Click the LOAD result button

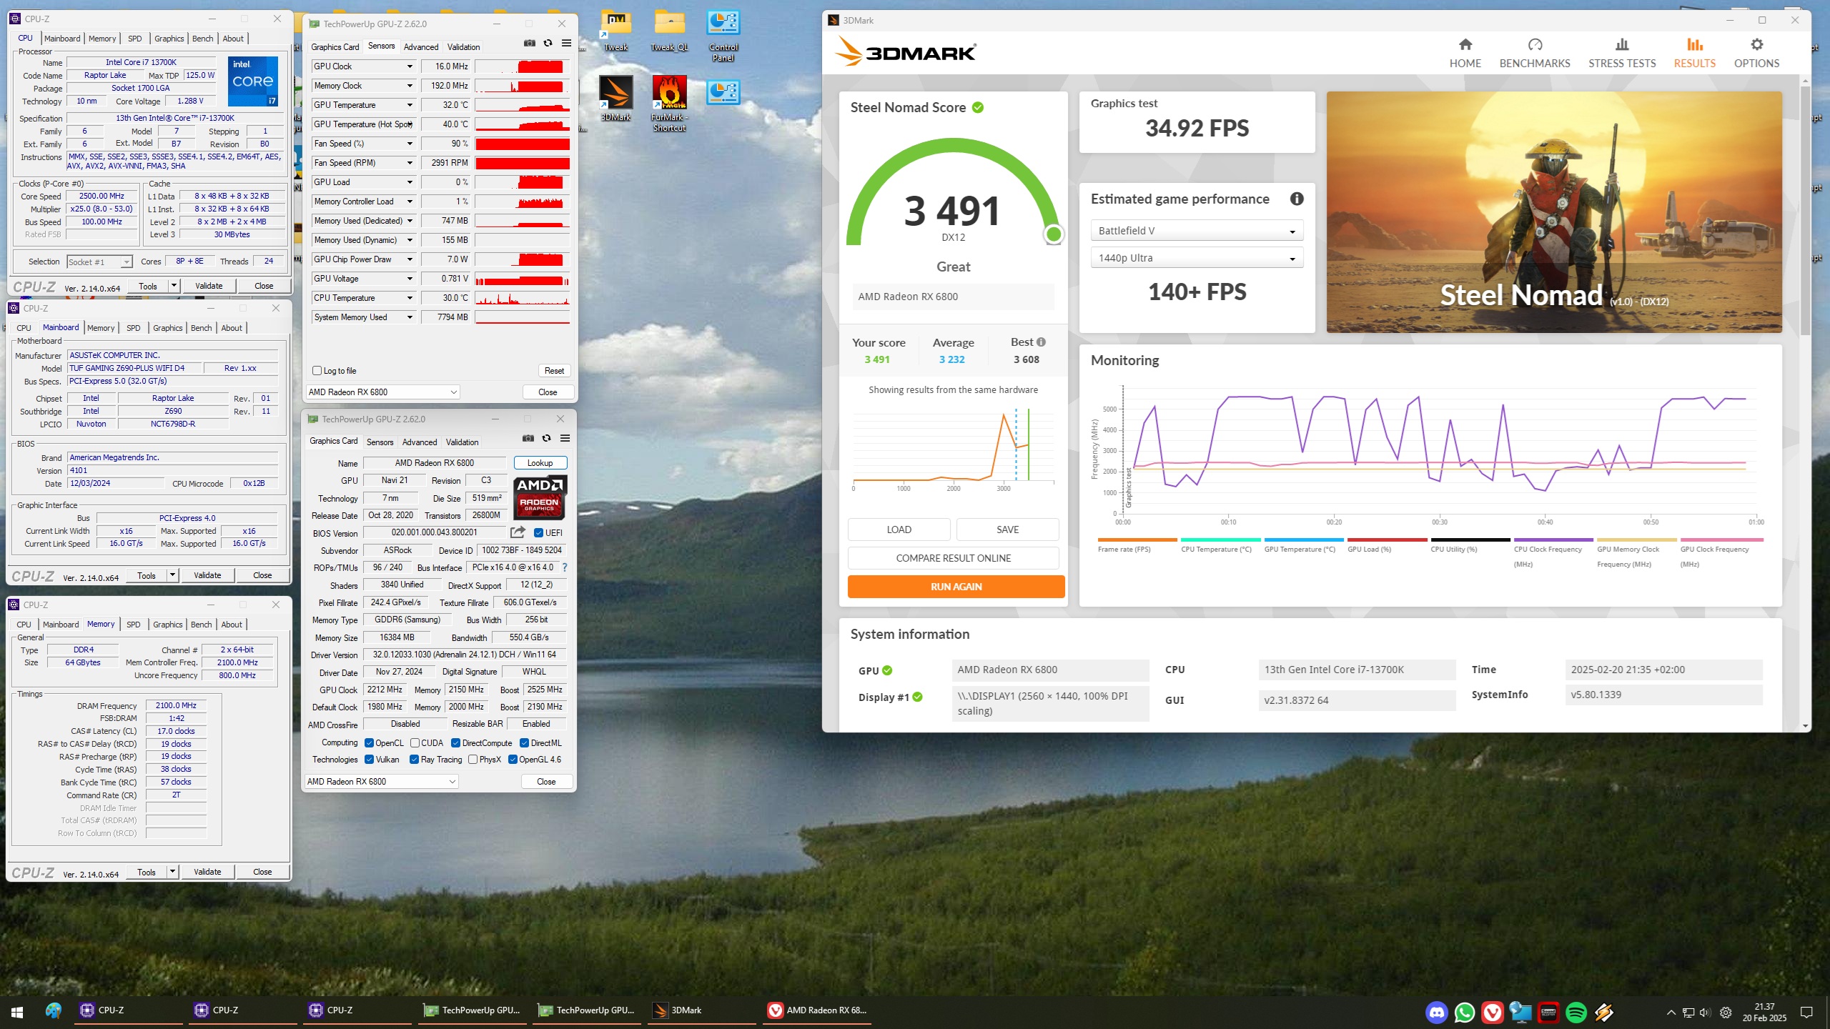[x=899, y=530]
